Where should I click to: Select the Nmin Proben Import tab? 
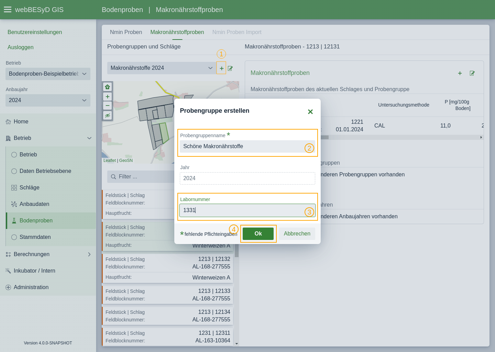click(237, 32)
